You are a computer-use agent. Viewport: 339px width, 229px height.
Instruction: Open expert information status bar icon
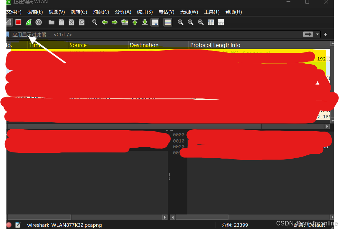pos(9,225)
